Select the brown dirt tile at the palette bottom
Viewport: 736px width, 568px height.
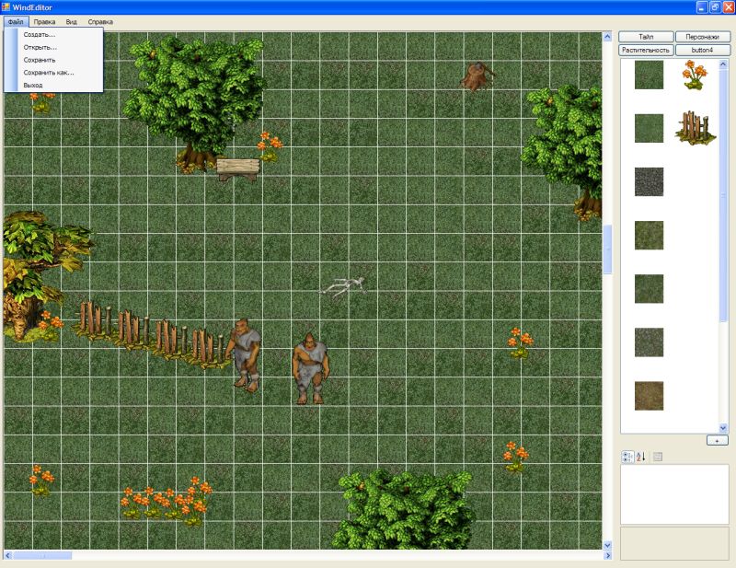649,396
